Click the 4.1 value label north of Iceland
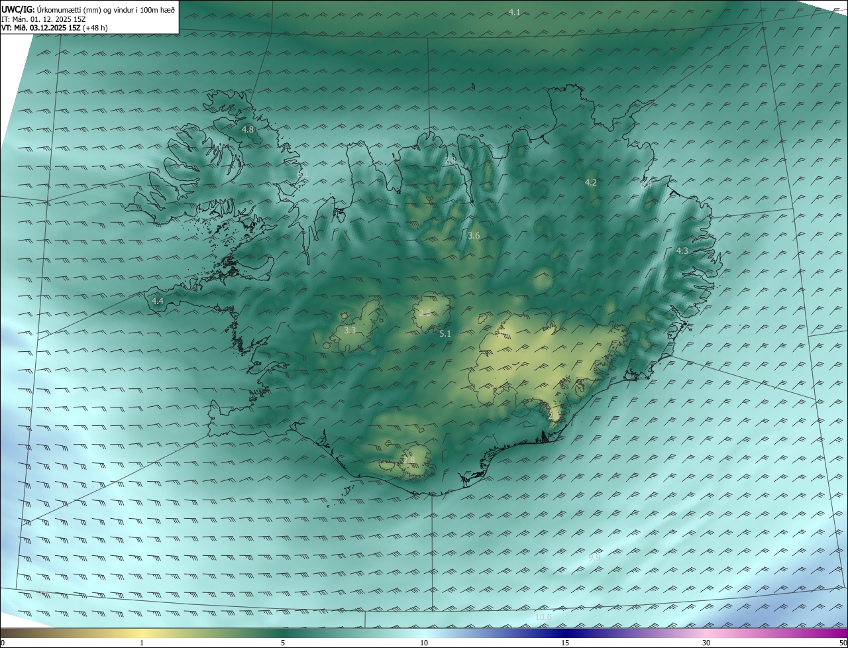 514,12
